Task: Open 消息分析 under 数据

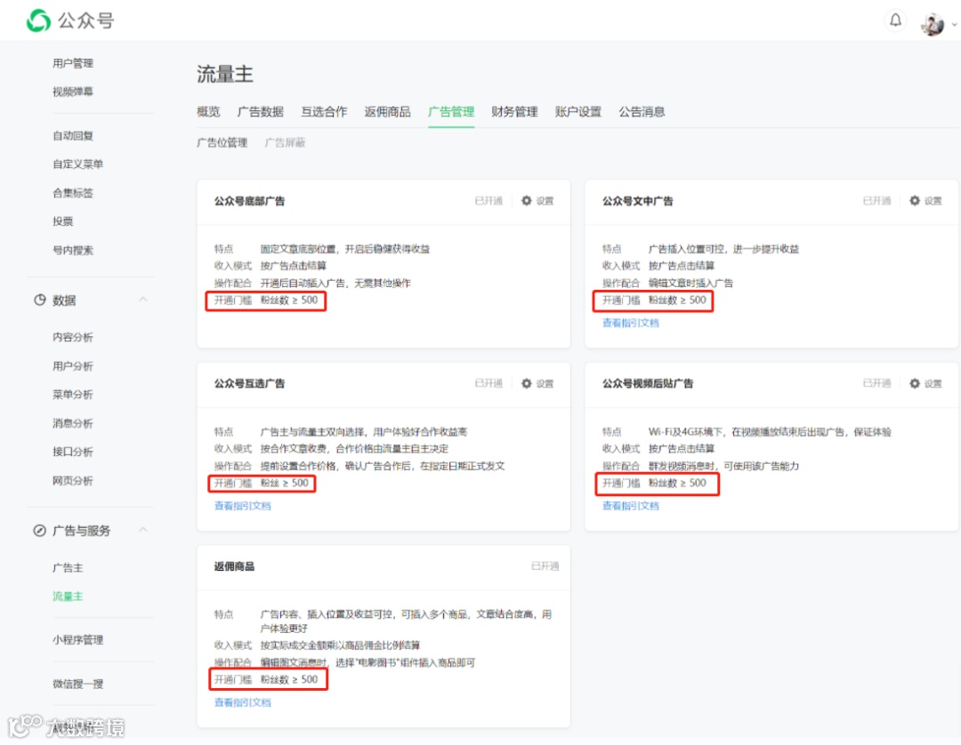Action: click(73, 423)
